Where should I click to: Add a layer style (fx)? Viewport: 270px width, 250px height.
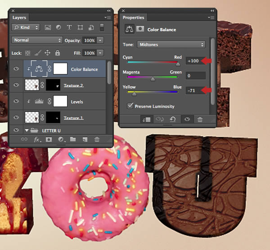click(x=37, y=139)
